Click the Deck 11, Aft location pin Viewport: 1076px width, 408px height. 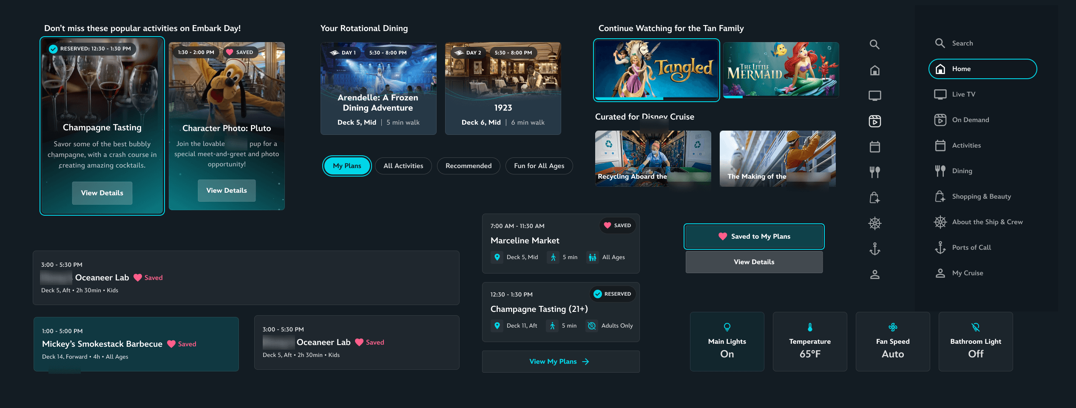pyautogui.click(x=497, y=326)
